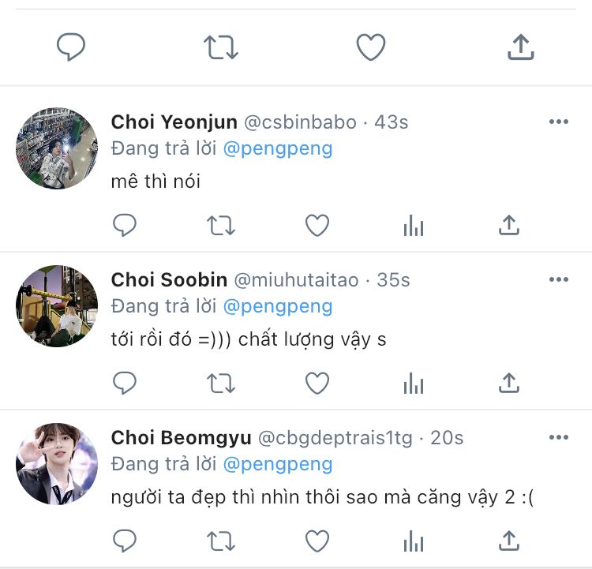Open more options for Choi Yeonjun's tweet
The height and width of the screenshot is (569, 592).
coord(558,122)
